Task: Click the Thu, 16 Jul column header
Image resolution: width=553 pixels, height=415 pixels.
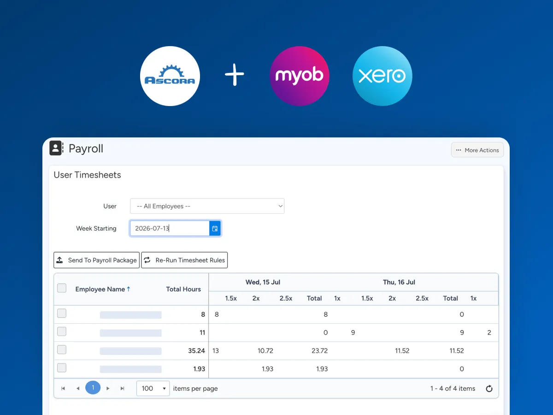Action: tap(399, 282)
